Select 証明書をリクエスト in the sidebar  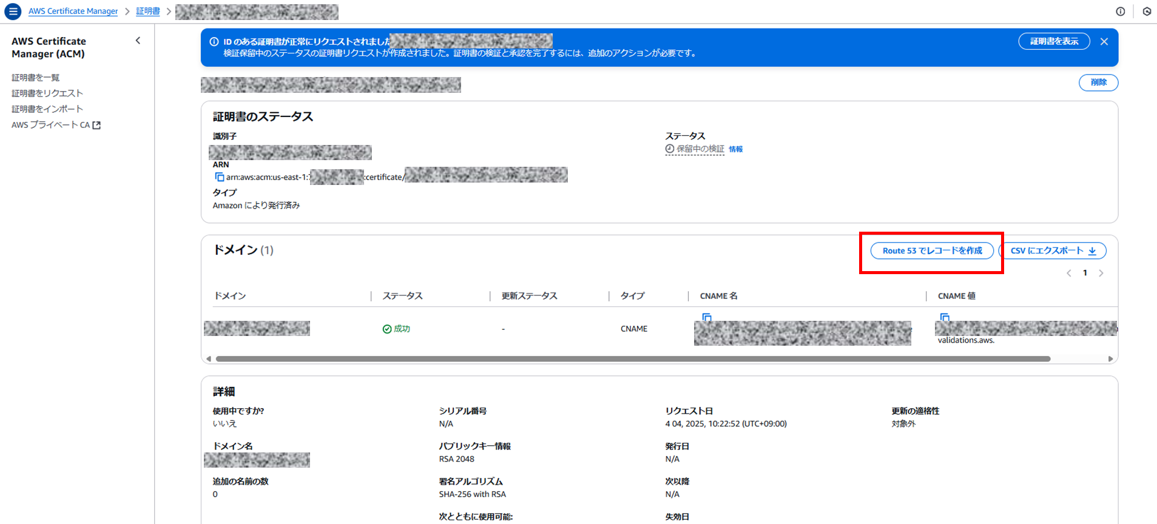47,93
